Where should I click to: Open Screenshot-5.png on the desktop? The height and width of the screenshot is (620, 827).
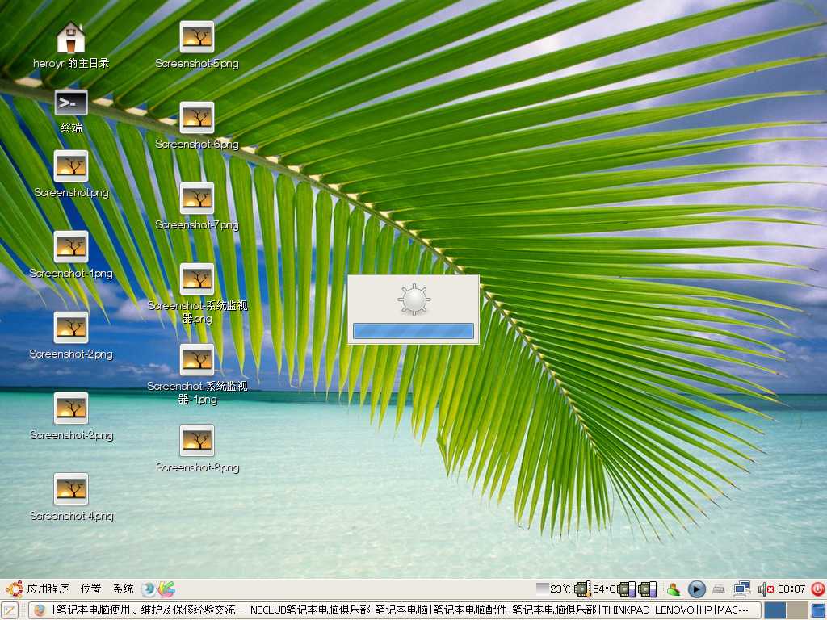click(197, 37)
